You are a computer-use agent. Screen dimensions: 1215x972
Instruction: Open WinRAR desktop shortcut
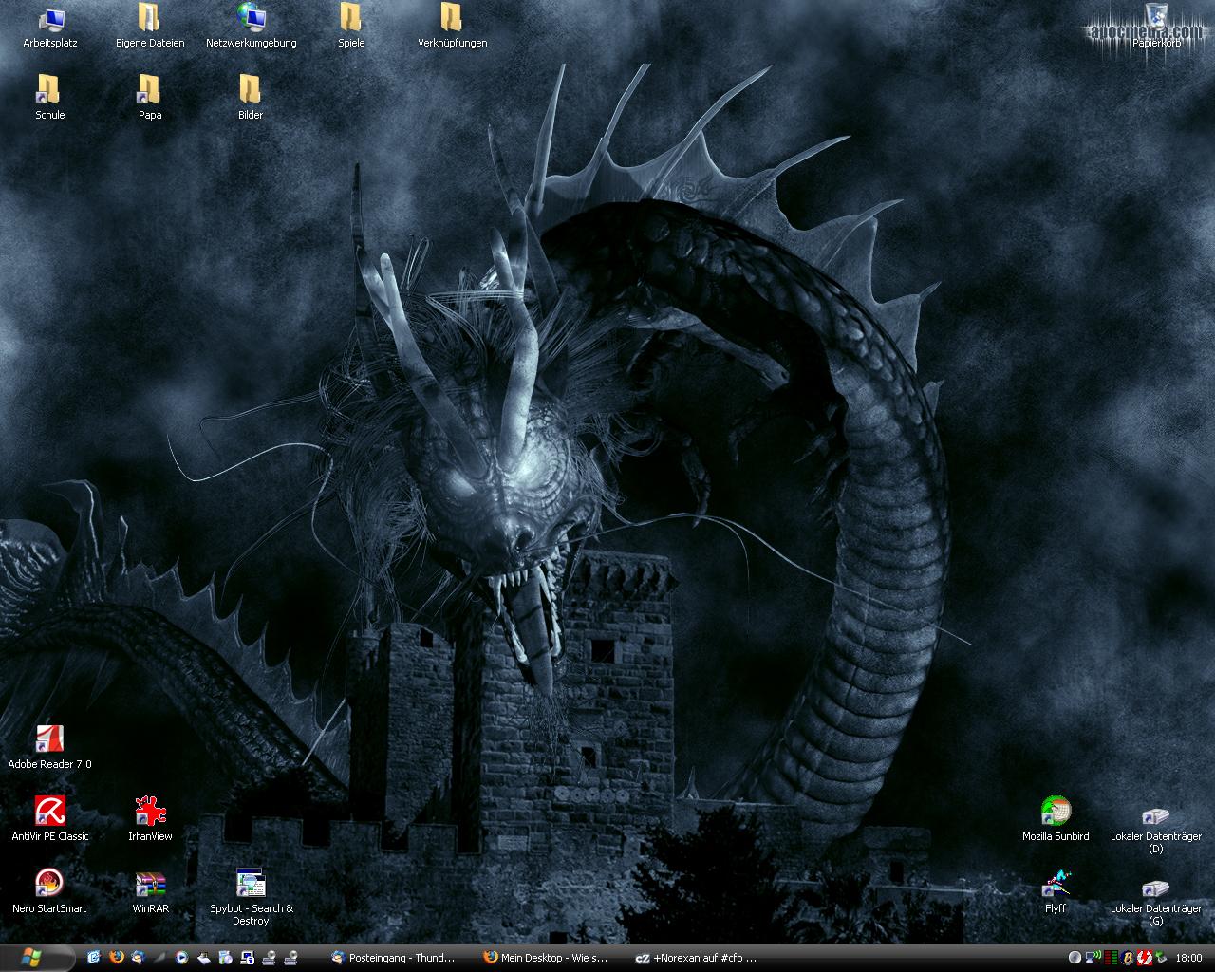[x=150, y=885]
